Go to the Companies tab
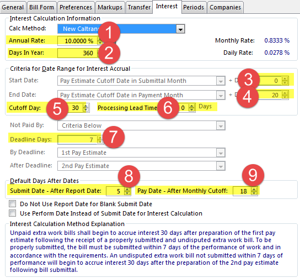 pyautogui.click(x=225, y=7)
